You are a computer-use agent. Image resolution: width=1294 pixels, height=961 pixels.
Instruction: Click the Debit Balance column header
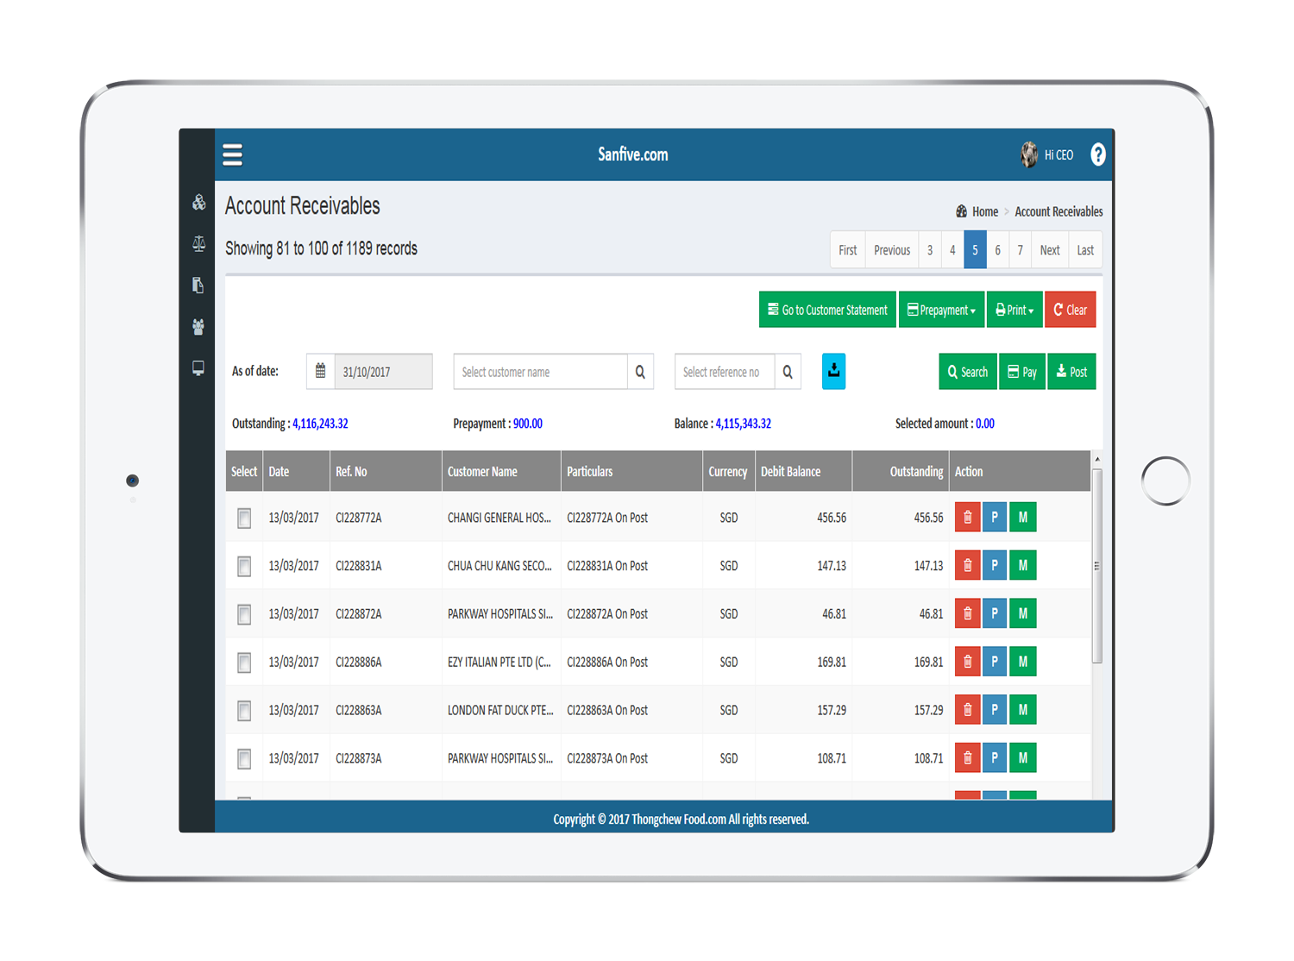click(x=803, y=472)
